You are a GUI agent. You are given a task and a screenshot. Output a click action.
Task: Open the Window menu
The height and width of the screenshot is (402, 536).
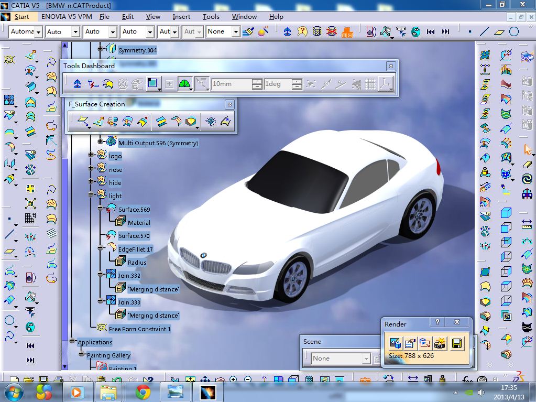point(244,16)
